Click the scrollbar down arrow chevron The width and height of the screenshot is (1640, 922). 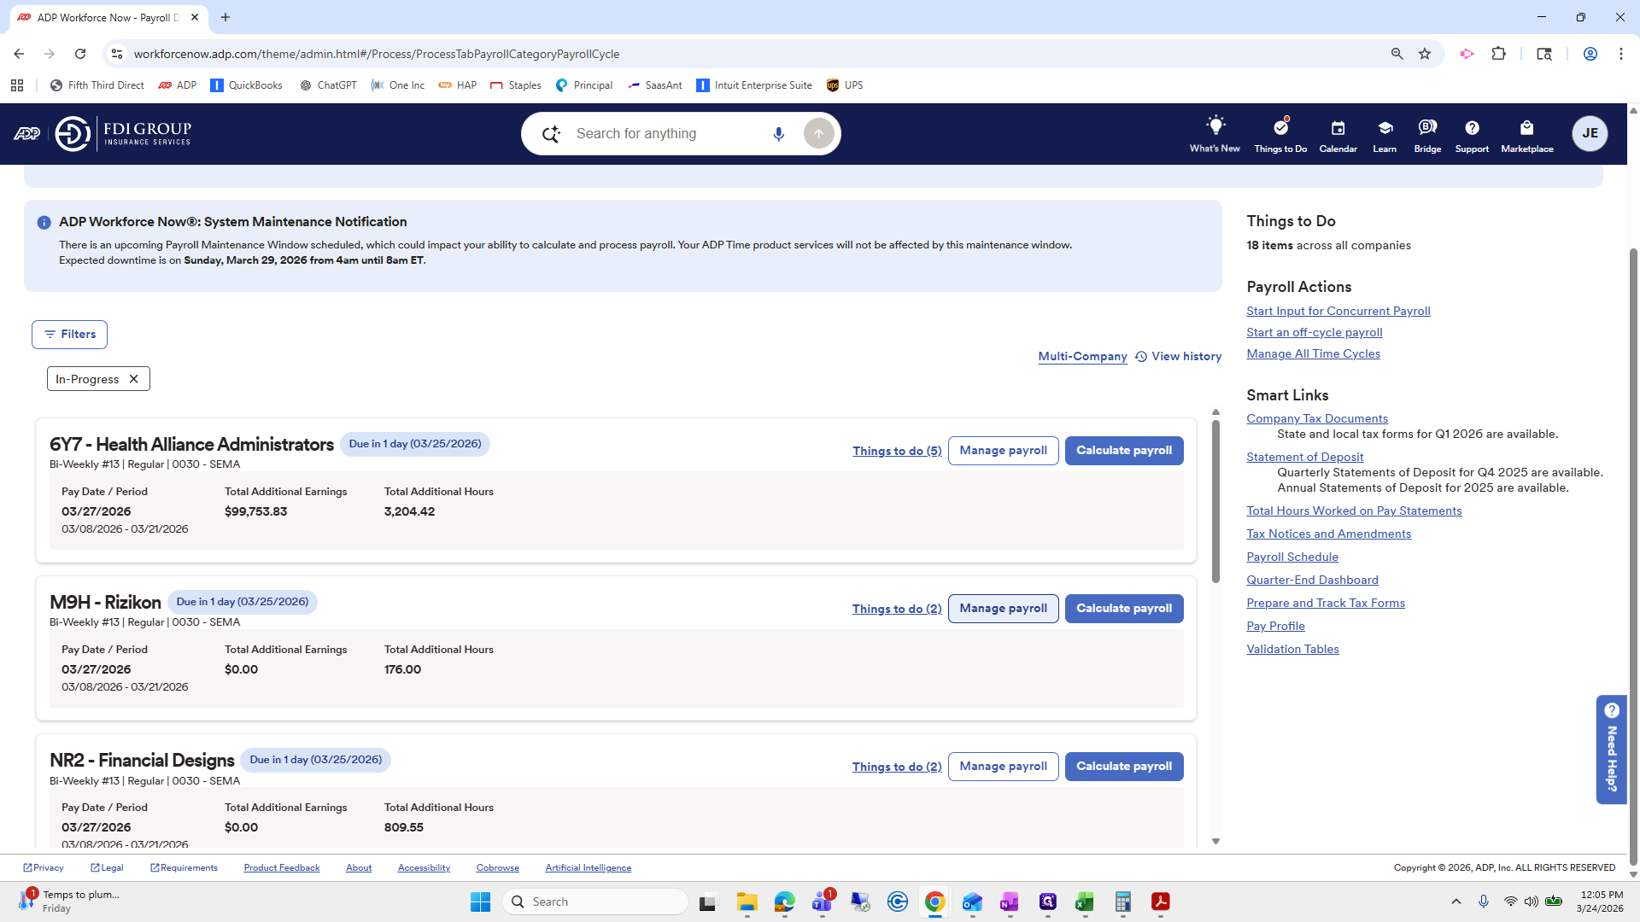pyautogui.click(x=1215, y=840)
